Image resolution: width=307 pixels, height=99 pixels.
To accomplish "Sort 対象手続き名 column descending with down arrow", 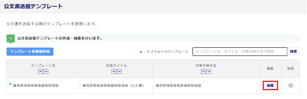I will pyautogui.click(x=208, y=72).
